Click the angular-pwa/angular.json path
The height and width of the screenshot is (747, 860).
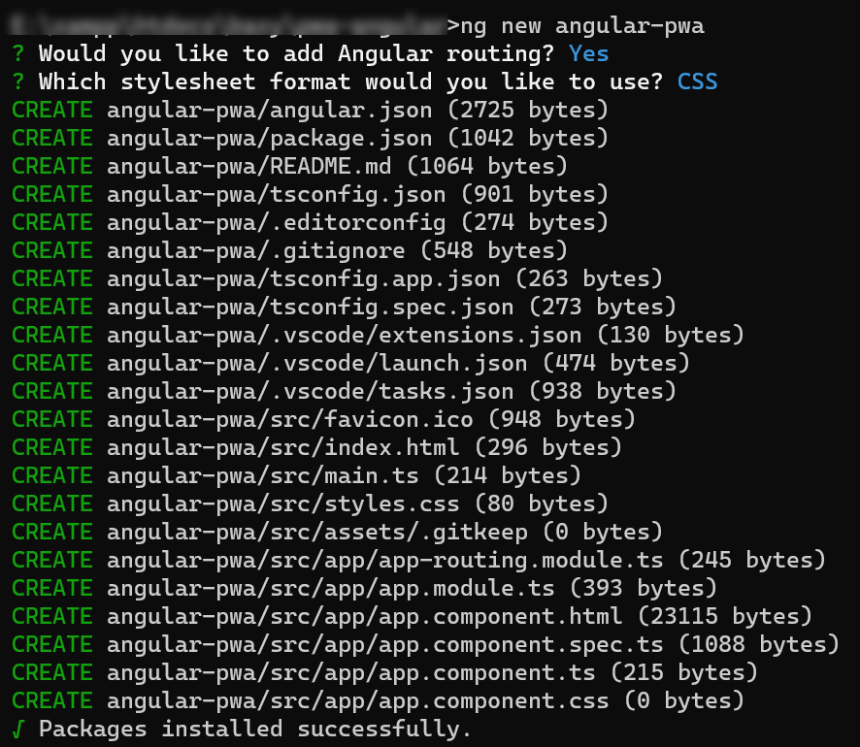point(269,111)
